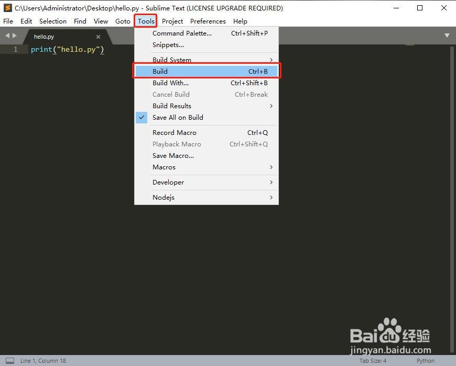The image size is (456, 366).
Task: Toggle Save All on Build checkmark
Action: click(x=142, y=118)
